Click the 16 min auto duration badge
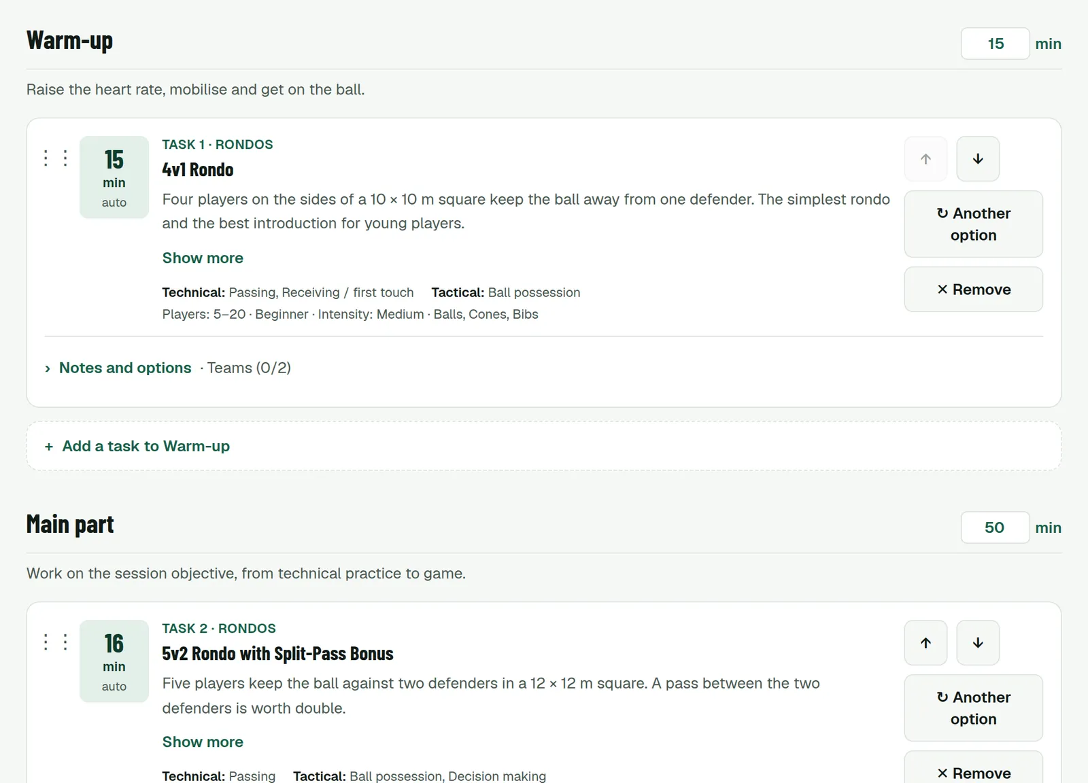The width and height of the screenshot is (1088, 783). tap(114, 661)
